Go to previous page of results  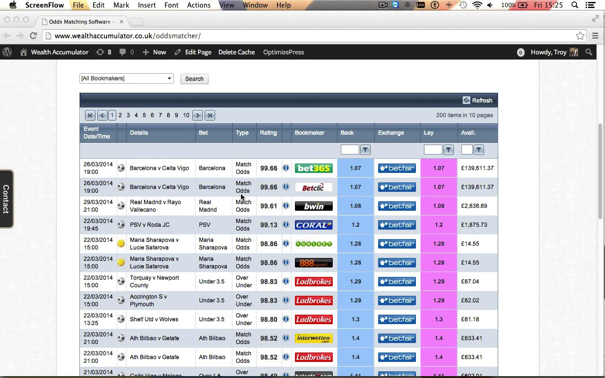(102, 115)
